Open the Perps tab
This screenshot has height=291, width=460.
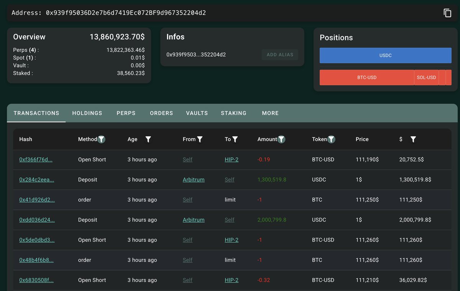[x=126, y=113]
